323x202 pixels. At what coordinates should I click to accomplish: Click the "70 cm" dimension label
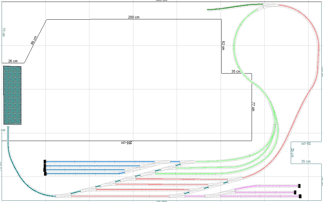(4, 32)
